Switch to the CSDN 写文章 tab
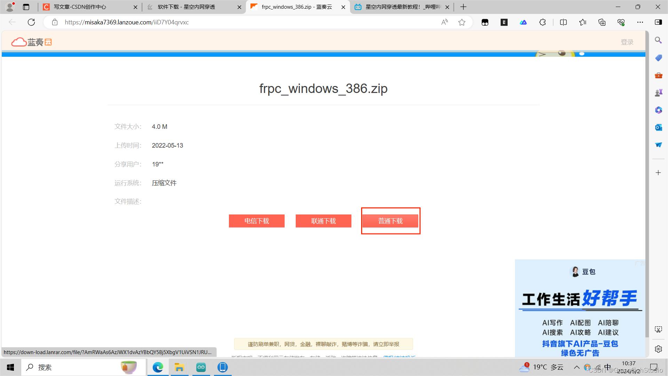 coord(83,7)
